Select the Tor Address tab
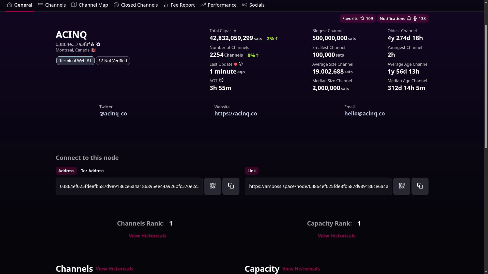The height and width of the screenshot is (274, 488). 93,171
